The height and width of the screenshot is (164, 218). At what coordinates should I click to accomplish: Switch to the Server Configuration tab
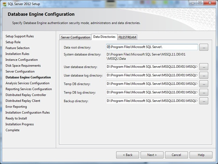(76, 37)
